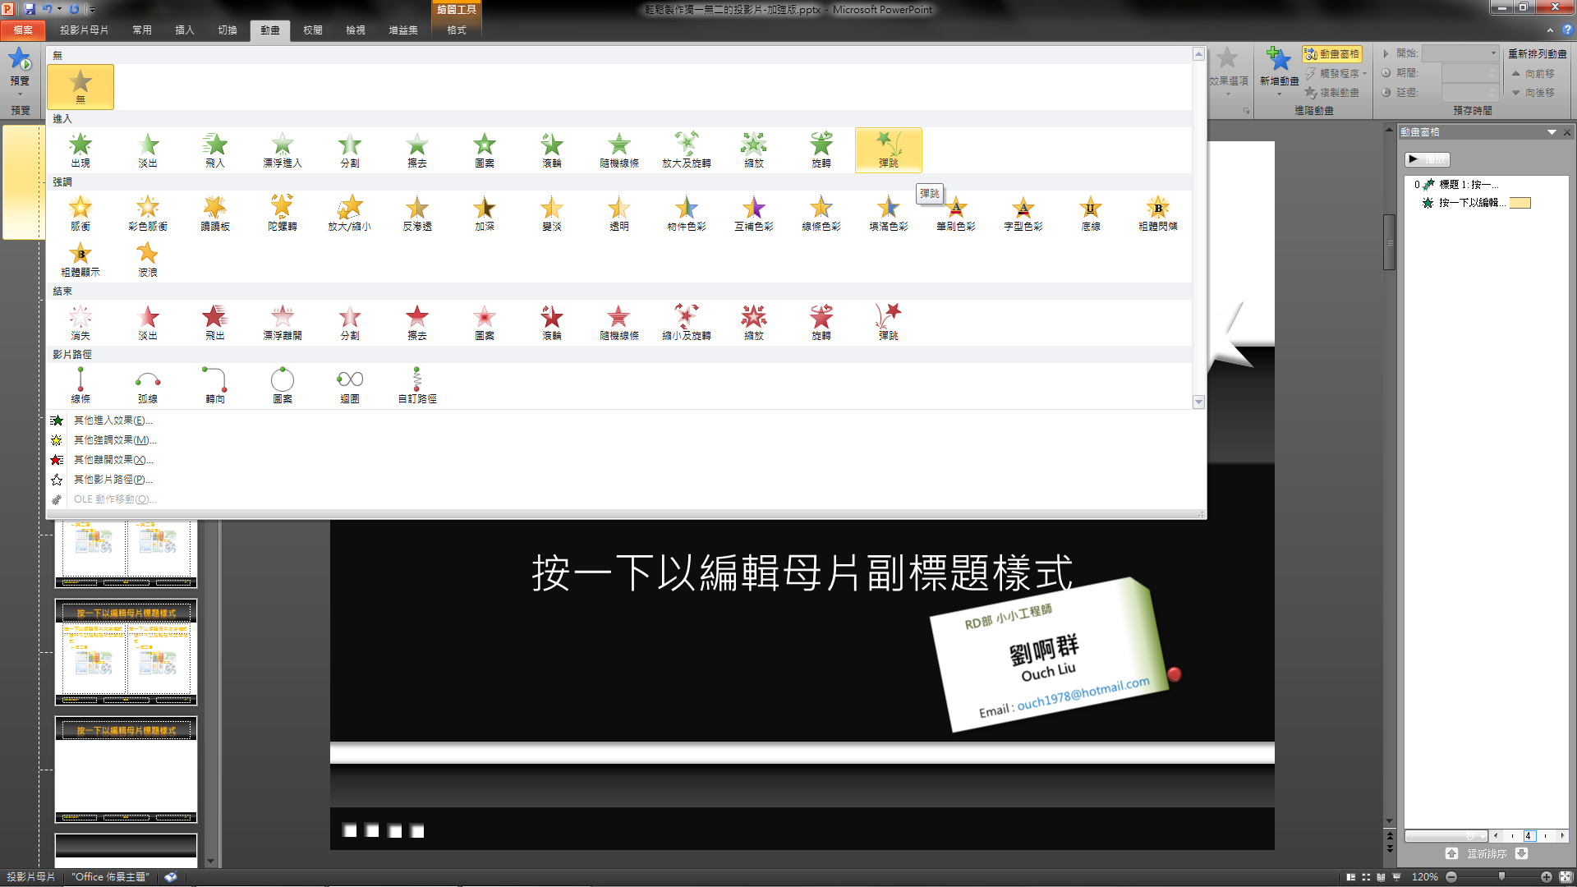Click the gallery scroll up arrow
This screenshot has width=1577, height=887.
click(x=1198, y=54)
